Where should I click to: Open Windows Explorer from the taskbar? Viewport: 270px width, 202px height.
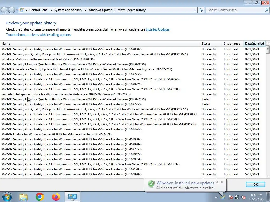pos(23,197)
